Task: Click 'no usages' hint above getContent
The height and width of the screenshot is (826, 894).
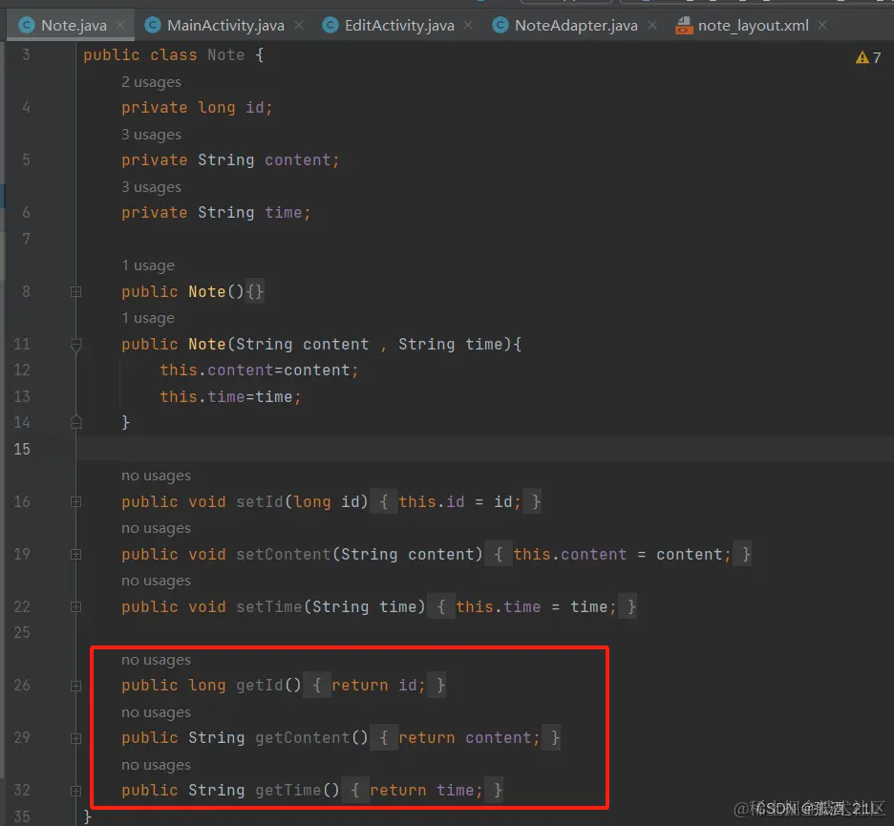Action: pos(156,712)
